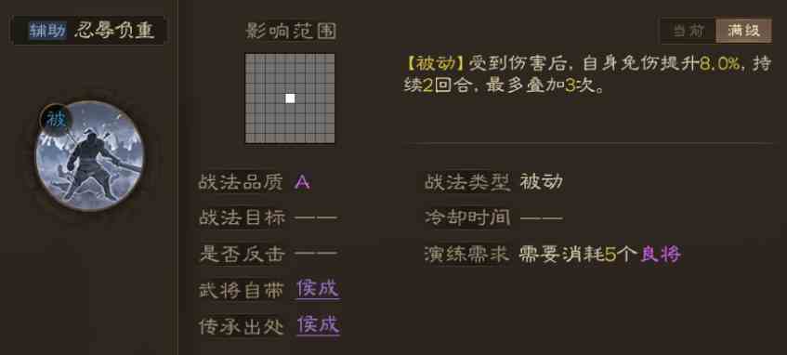Click the 忍辱负重 skill portrait icon
The image size is (787, 355).
[89, 155]
